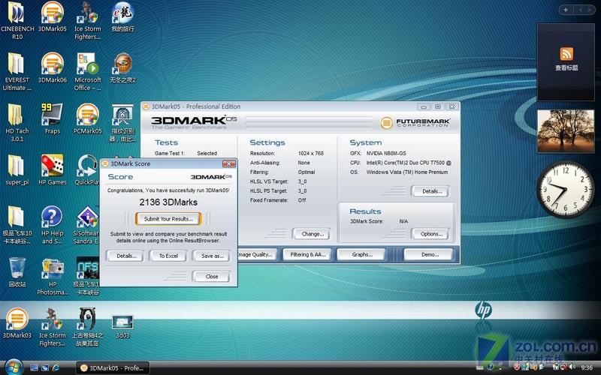
Task: Open the 极品飞车10 卡本峡谷 folder
Action: coord(17,217)
